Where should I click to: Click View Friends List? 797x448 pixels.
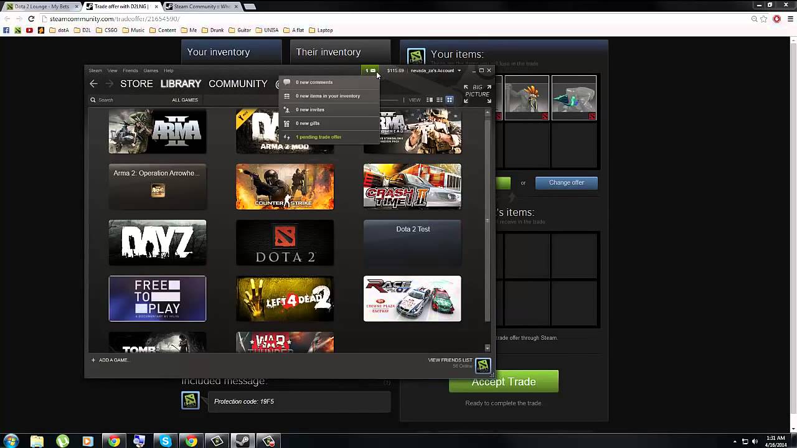click(x=450, y=360)
